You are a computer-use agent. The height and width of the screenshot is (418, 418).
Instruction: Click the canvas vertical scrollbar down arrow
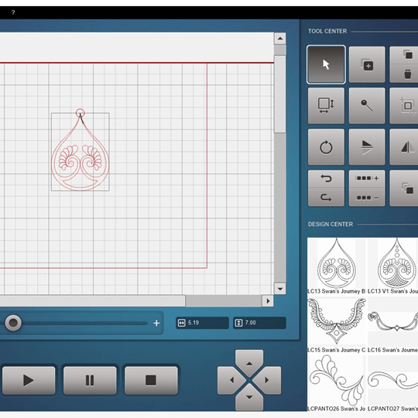pos(280,289)
